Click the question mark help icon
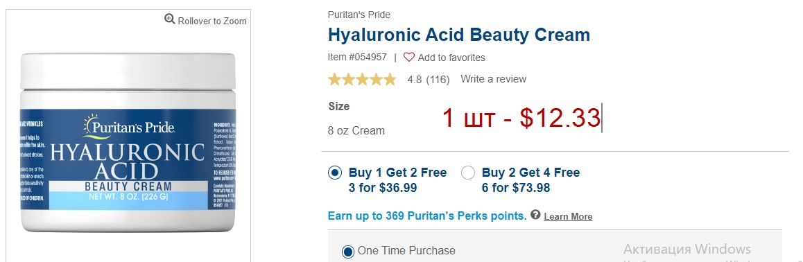The image size is (803, 262). (x=535, y=214)
